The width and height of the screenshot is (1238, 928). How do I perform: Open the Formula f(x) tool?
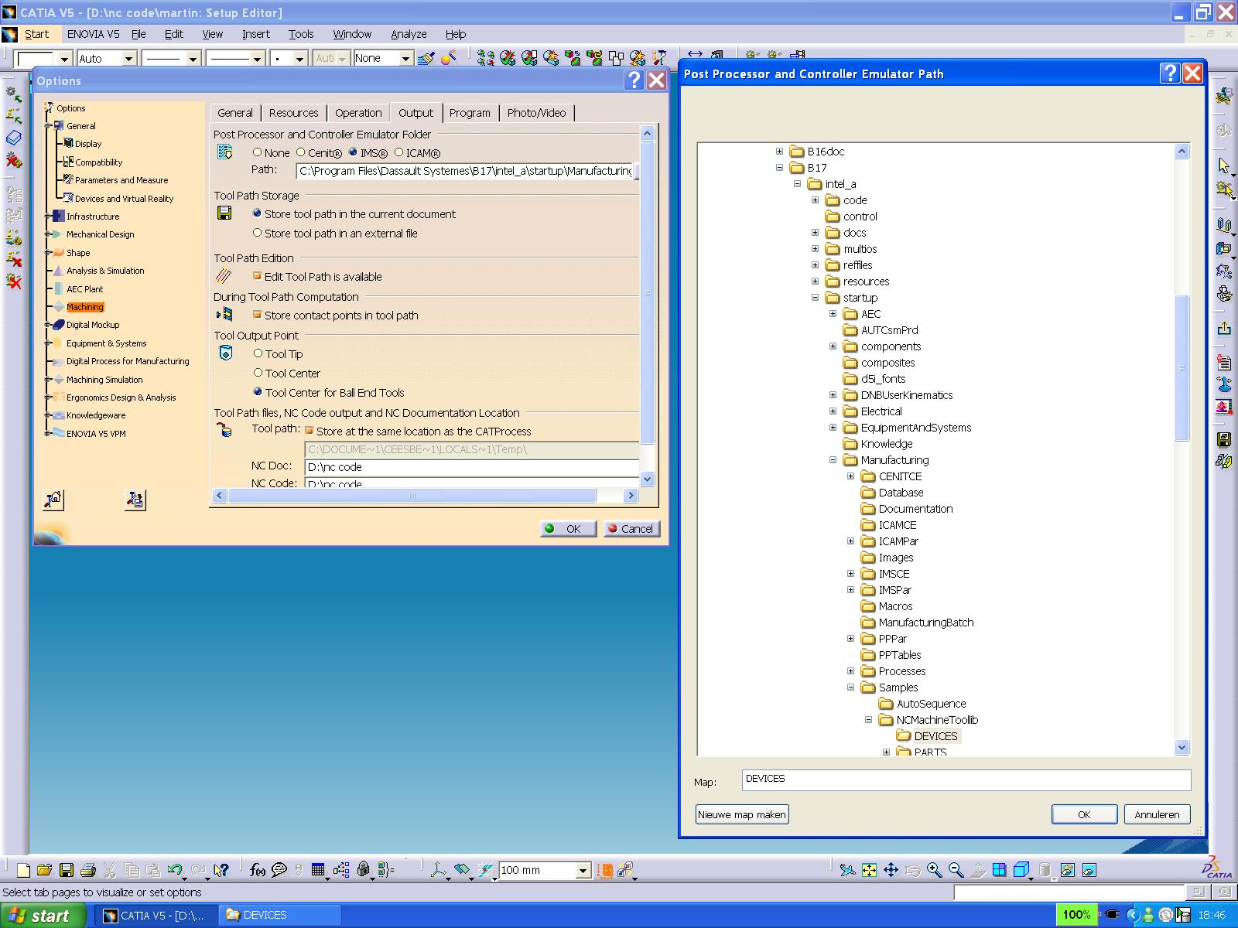258,870
